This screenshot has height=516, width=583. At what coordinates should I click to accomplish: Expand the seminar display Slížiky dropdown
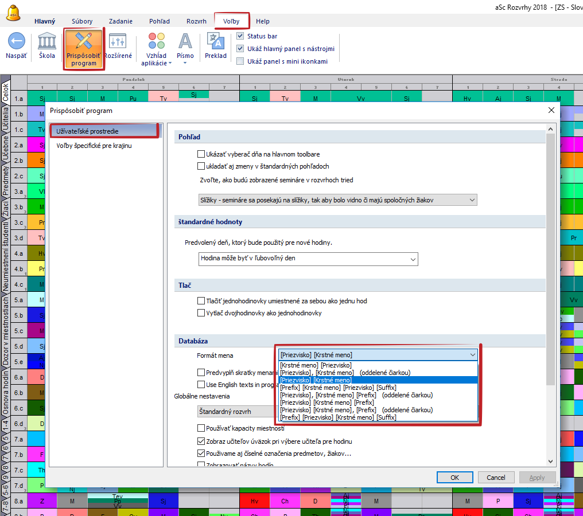click(x=335, y=200)
